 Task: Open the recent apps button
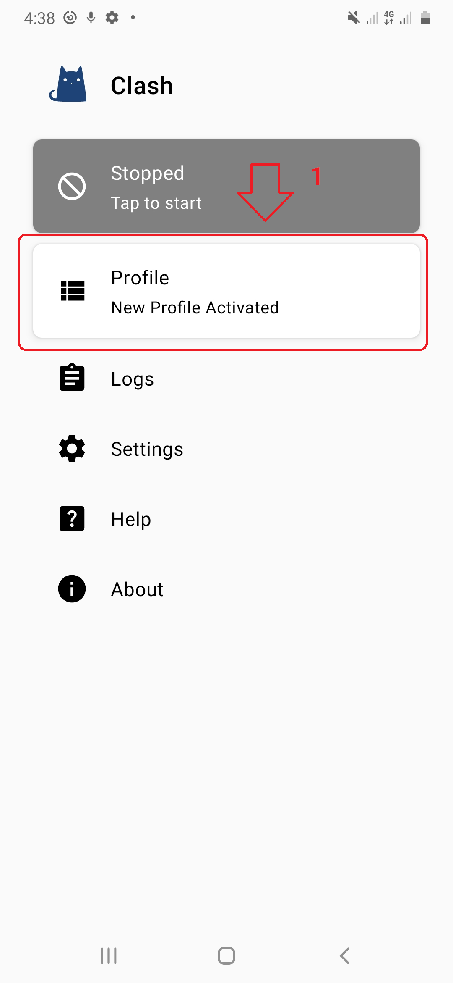tap(109, 956)
